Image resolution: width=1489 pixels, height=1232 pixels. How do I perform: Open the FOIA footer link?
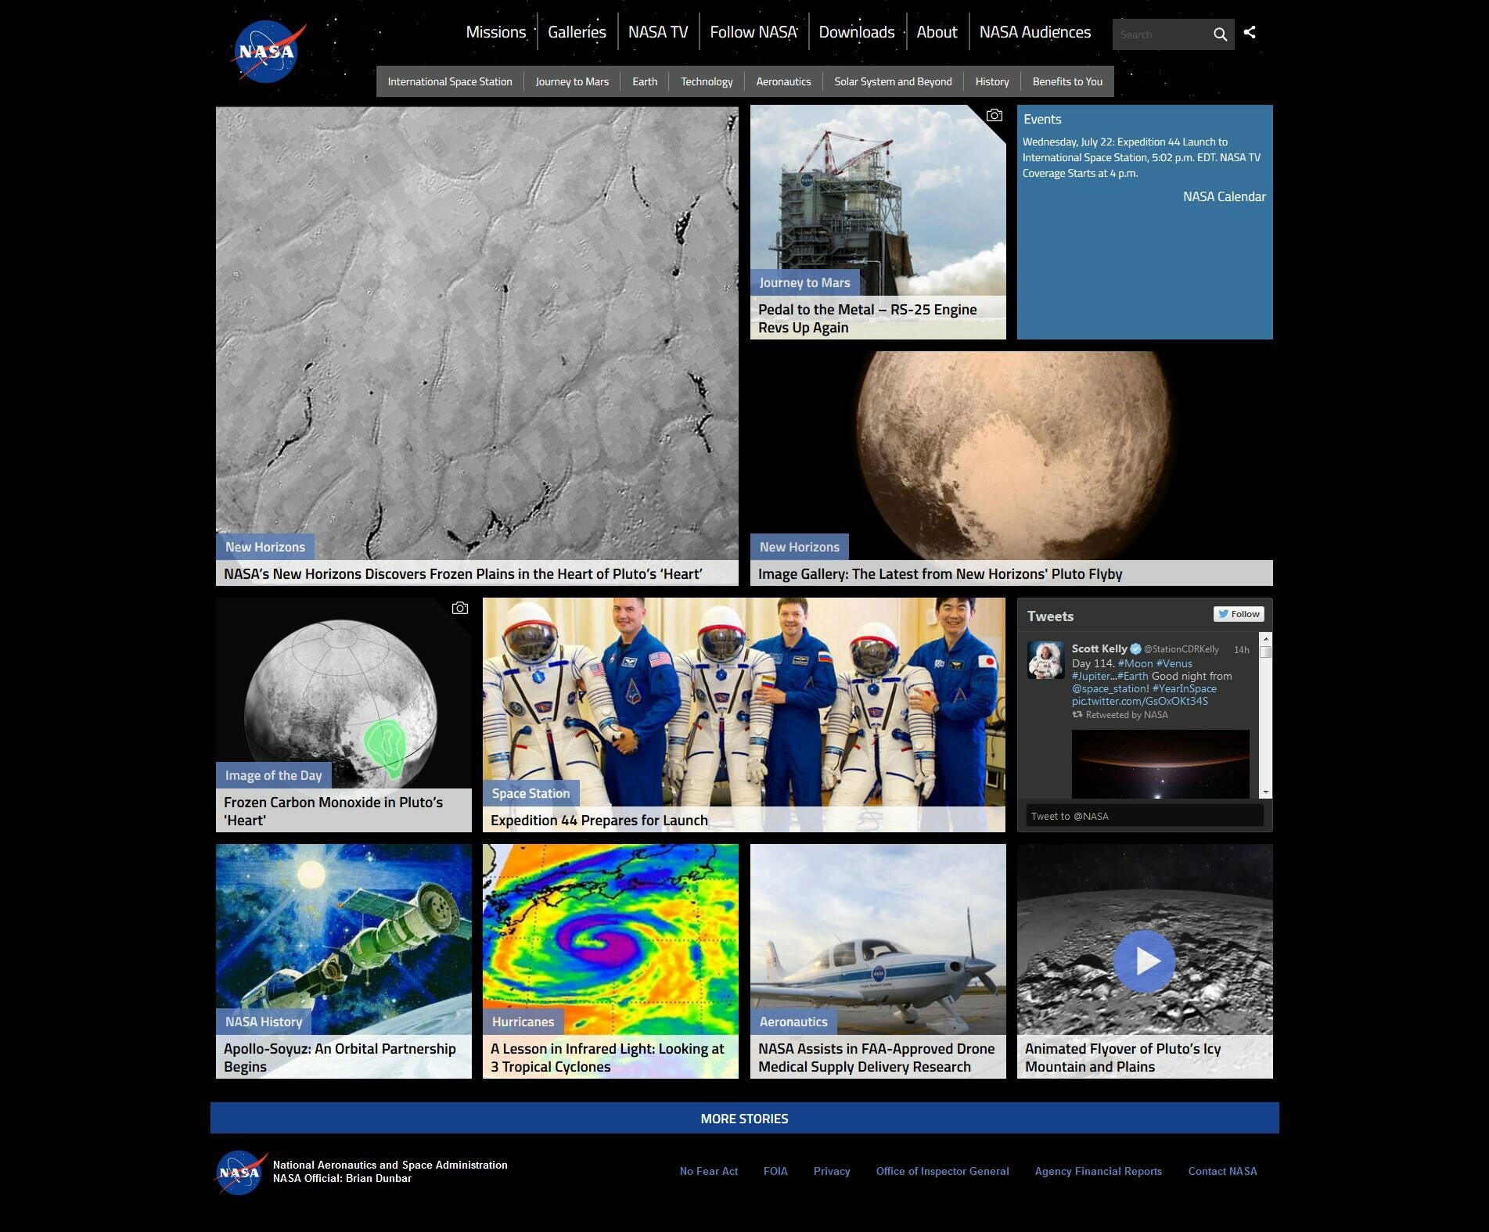coord(775,1171)
